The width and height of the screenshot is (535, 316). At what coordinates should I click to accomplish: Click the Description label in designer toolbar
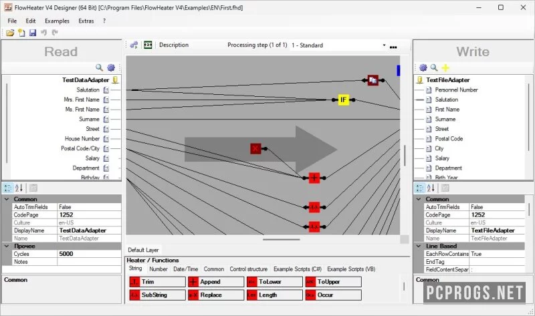pyautogui.click(x=174, y=45)
